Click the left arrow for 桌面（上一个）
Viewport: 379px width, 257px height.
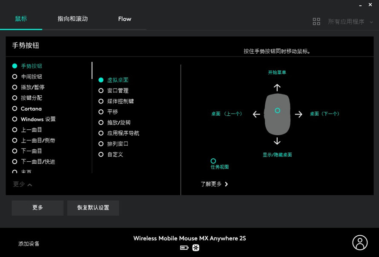pyautogui.click(x=256, y=114)
